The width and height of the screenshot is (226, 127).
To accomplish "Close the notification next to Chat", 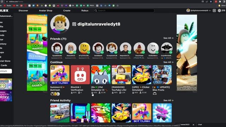I will coord(194,125).
